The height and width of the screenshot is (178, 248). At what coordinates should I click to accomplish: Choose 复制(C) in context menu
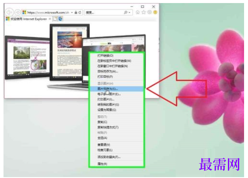pyautogui.click(x=116, y=122)
